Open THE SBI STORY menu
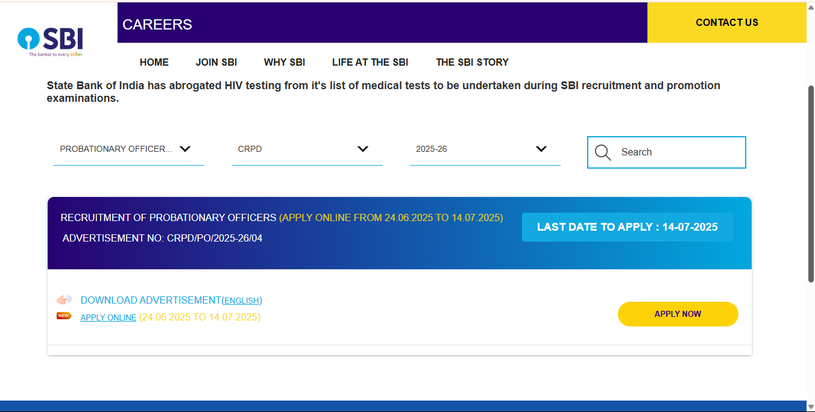The width and height of the screenshot is (815, 412). pyautogui.click(x=472, y=62)
